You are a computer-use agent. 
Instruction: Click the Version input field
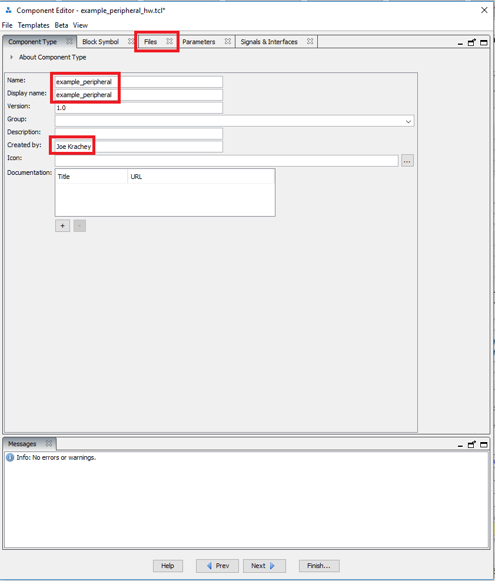click(x=138, y=108)
